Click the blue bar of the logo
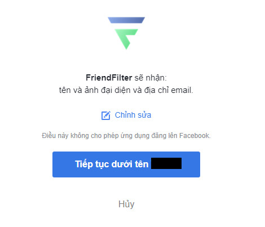Screen dimensions: 265x227 (126, 20)
